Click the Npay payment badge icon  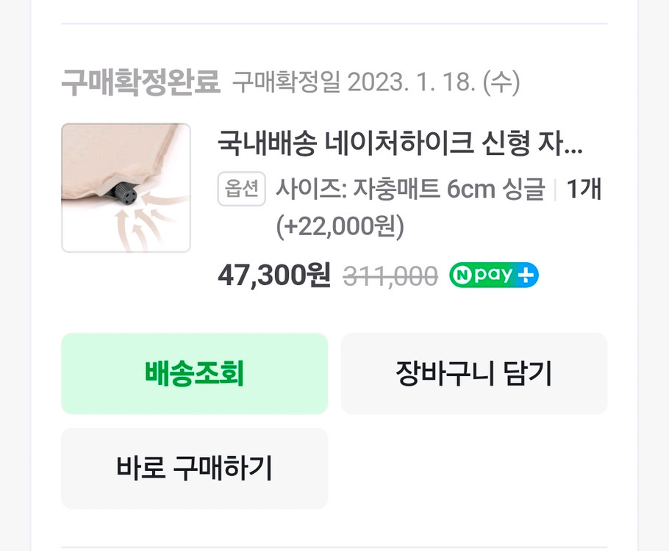pyautogui.click(x=494, y=275)
